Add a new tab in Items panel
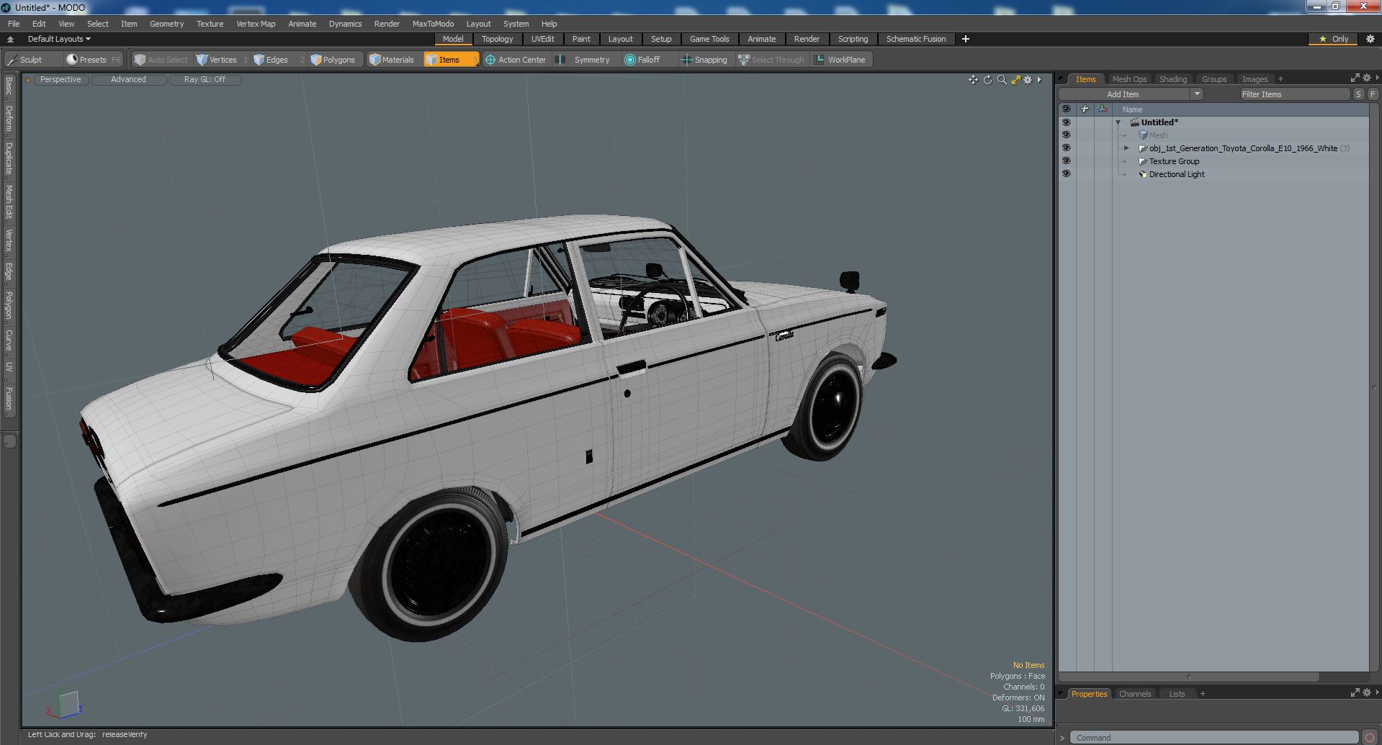Viewport: 1382px width, 745px height. [x=1280, y=79]
